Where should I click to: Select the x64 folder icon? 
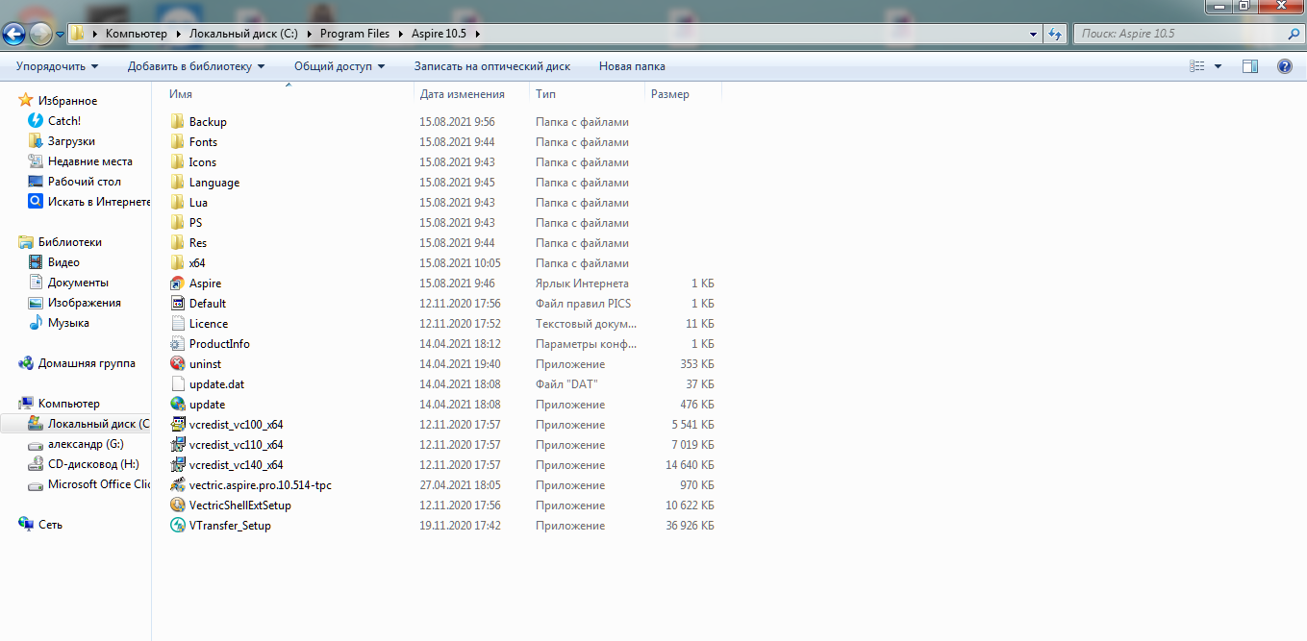(x=177, y=263)
